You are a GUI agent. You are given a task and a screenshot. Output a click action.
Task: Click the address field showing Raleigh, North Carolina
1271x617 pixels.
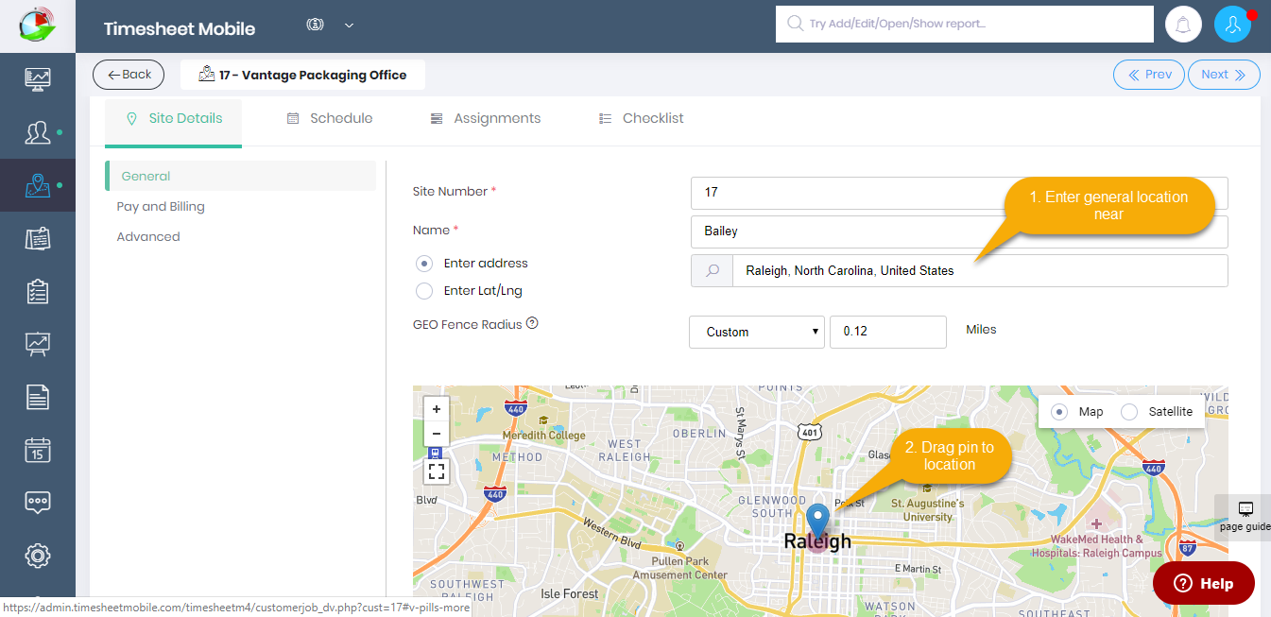point(980,270)
